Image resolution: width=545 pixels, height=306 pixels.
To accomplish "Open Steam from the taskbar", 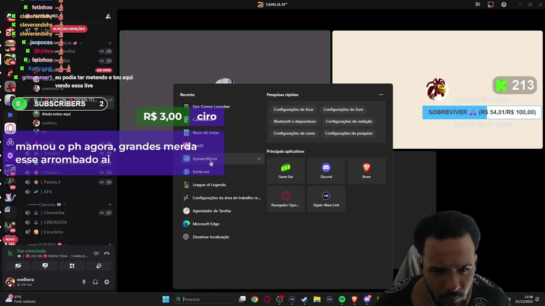I will point(304,299).
